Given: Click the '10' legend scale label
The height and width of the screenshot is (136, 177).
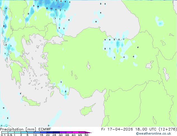Looking at the screenshot, I should coord(35,135).
